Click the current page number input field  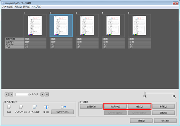[x=22, y=94]
